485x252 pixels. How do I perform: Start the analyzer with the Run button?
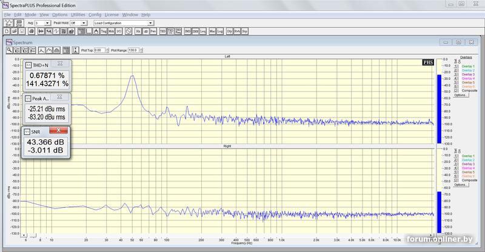point(8,23)
